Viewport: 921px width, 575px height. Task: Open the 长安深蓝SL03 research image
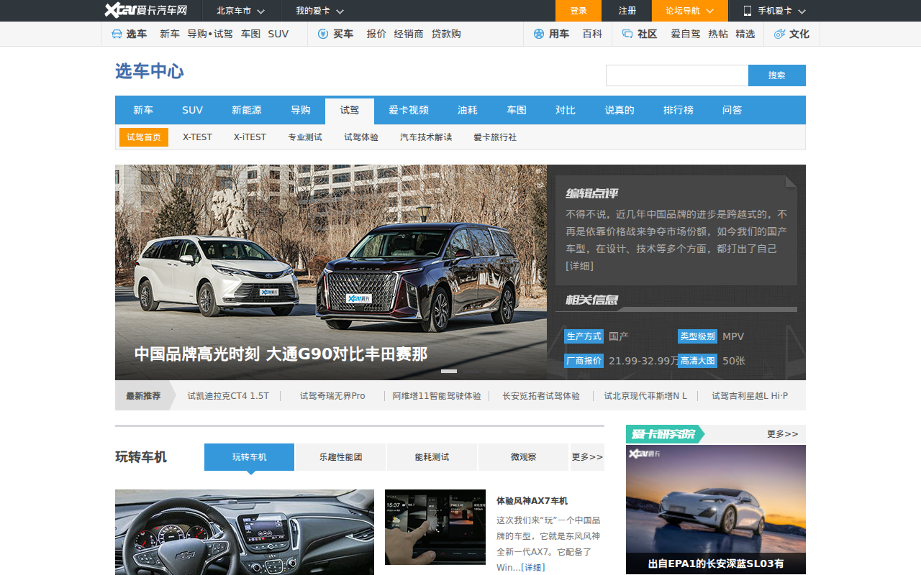coord(716,510)
